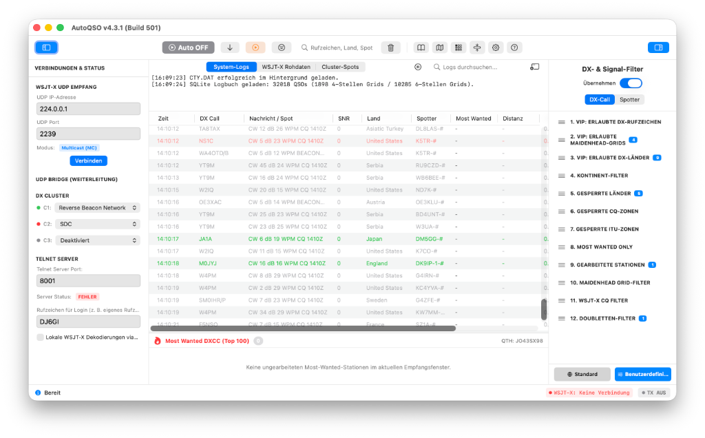
Task: Open the logbook book icon
Action: pos(421,48)
